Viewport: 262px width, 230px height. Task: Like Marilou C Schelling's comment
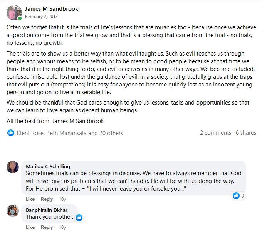click(x=30, y=199)
